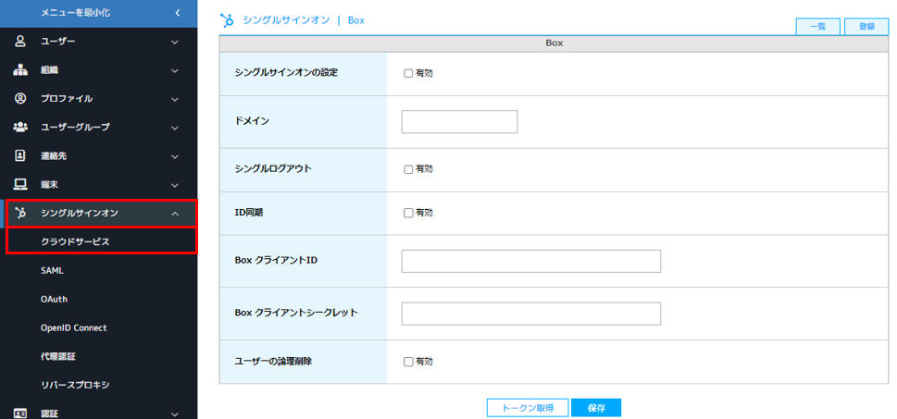Click the device laptop icon
The image size is (897, 419).
[x=20, y=185]
